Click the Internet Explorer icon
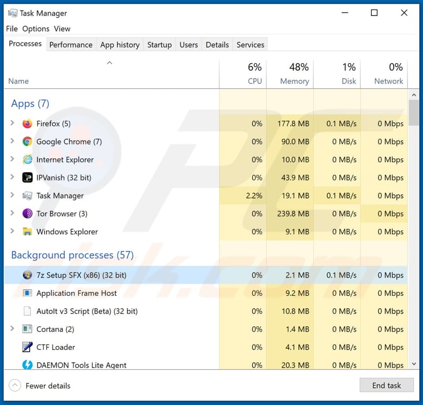Image resolution: width=423 pixels, height=405 pixels. pyautogui.click(x=27, y=159)
